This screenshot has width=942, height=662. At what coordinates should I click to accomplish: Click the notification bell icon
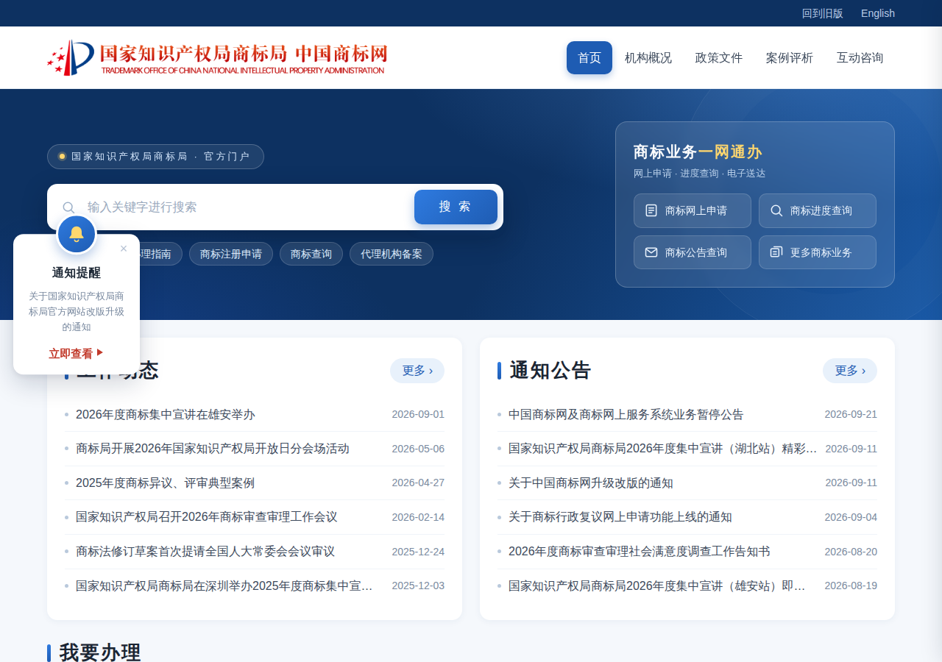click(x=77, y=234)
